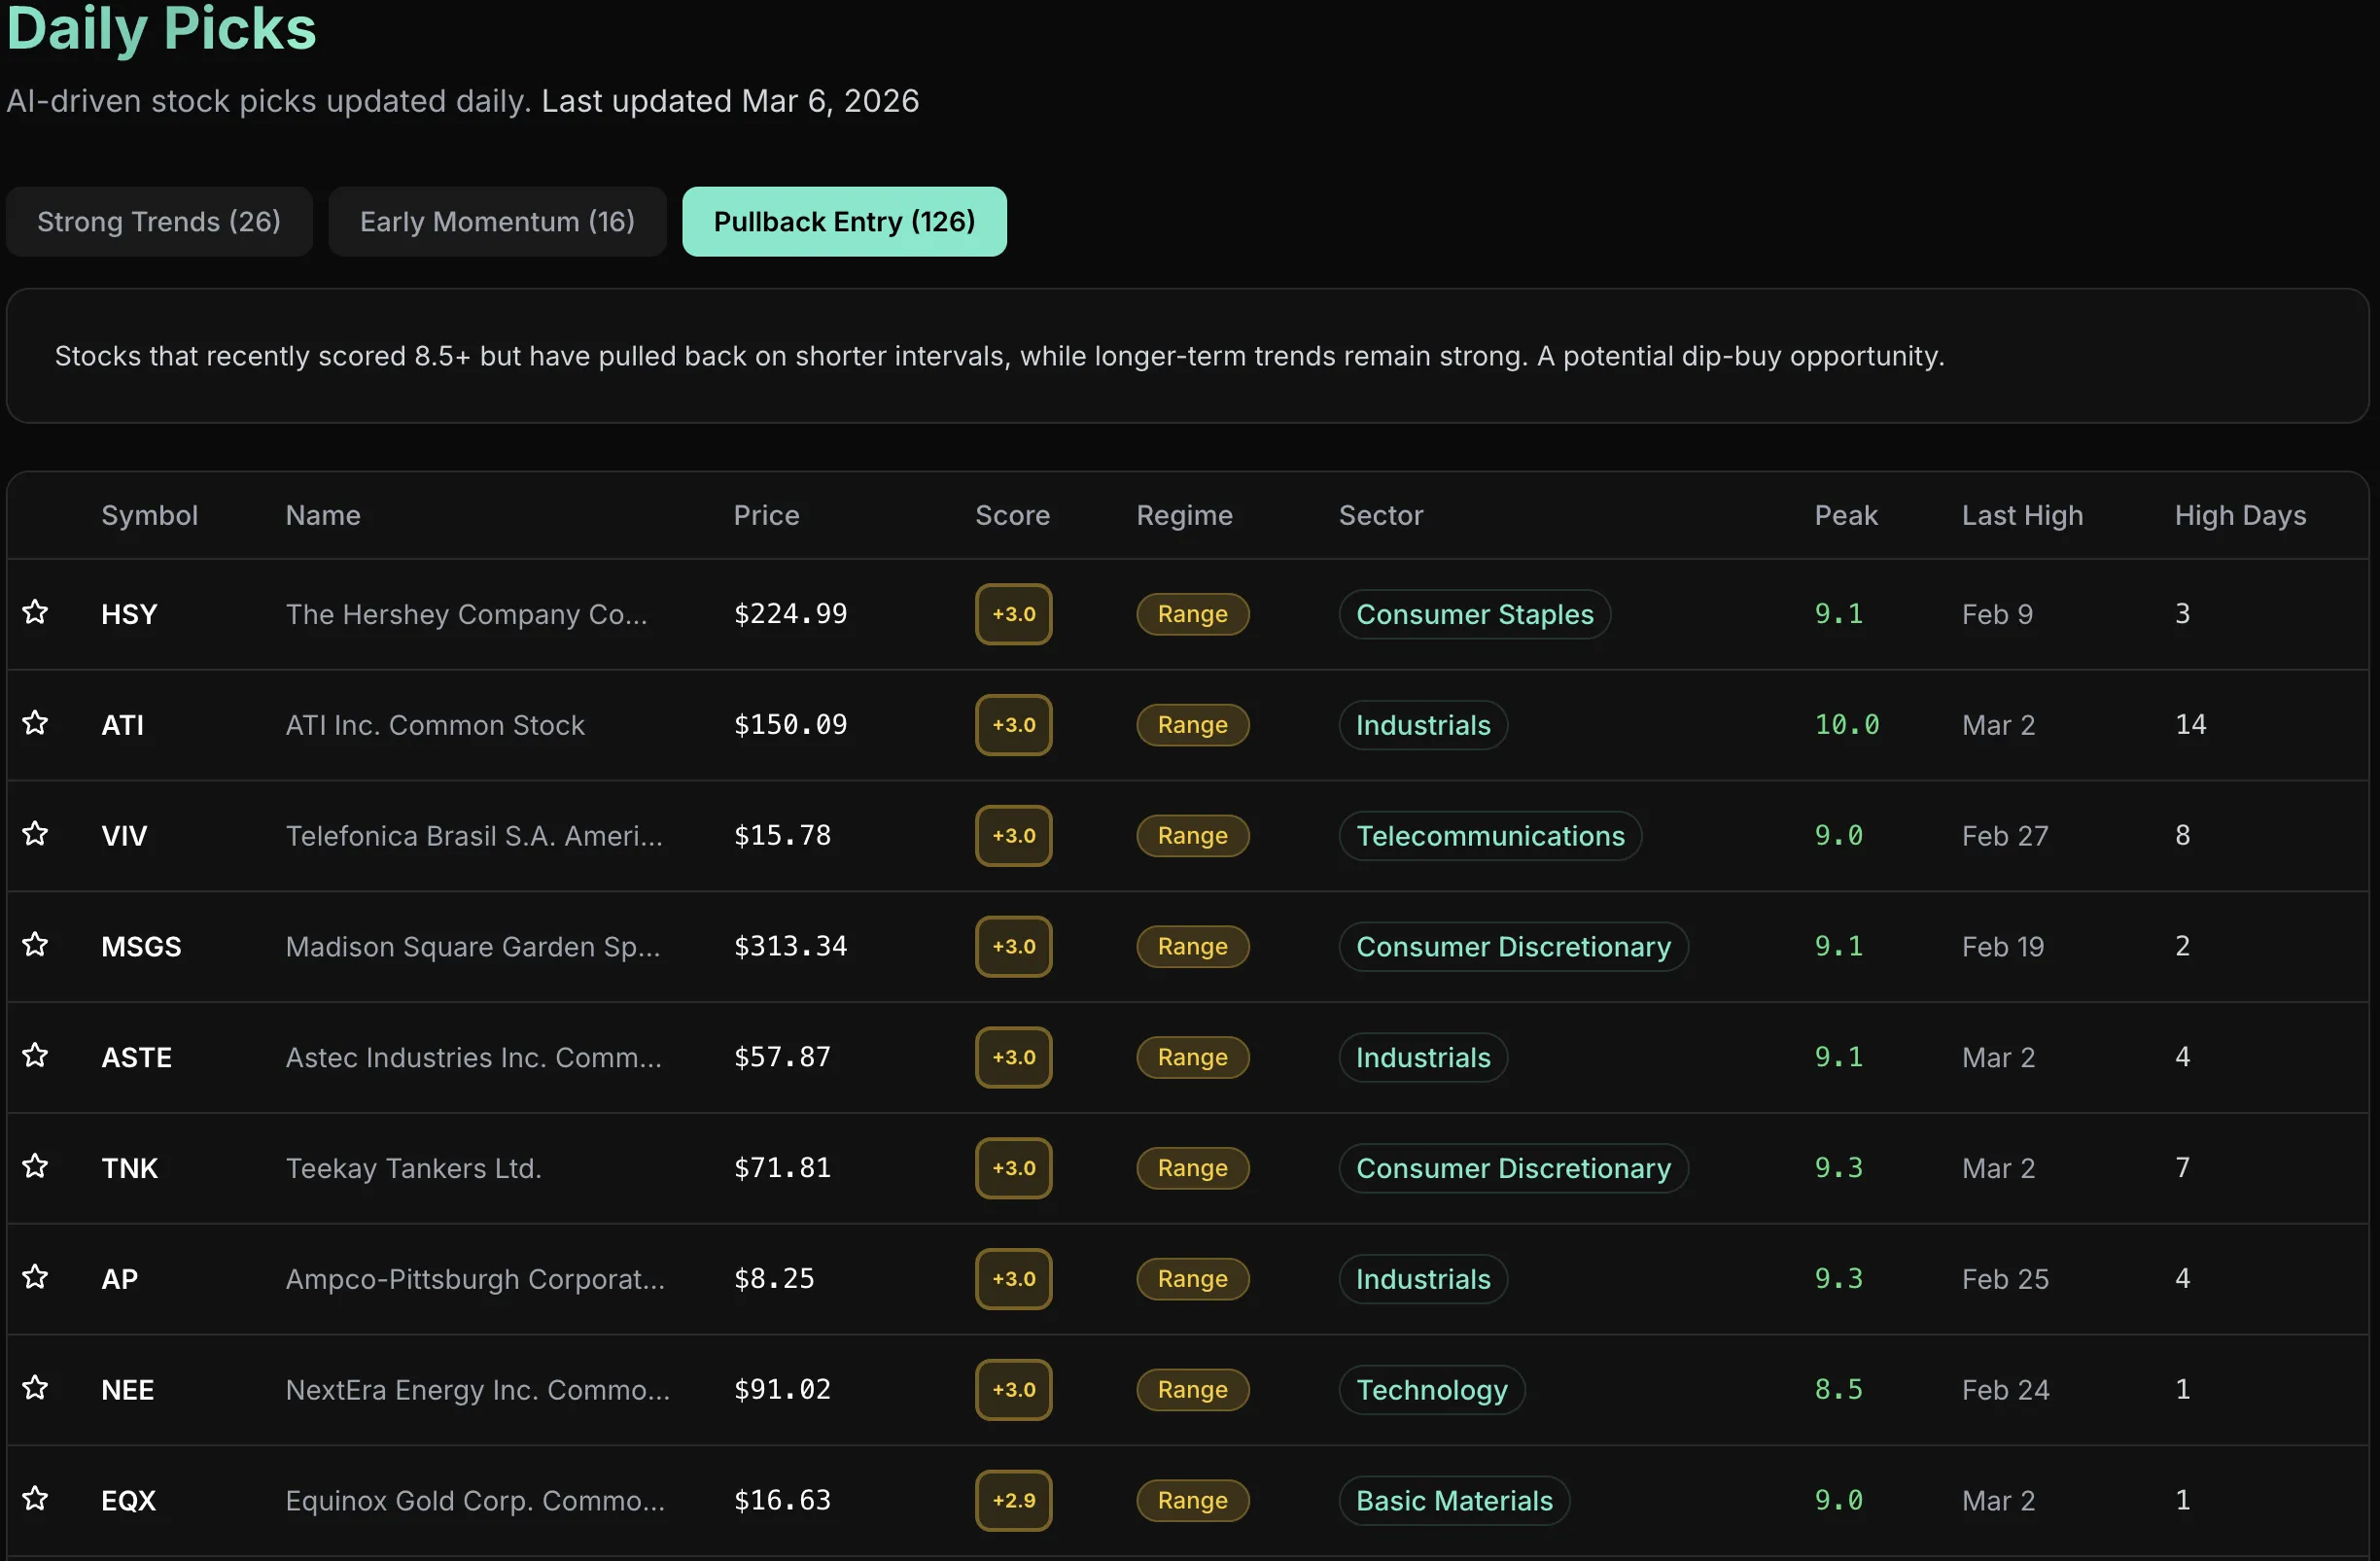Viewport: 2380px width, 1561px height.
Task: Switch to the Strong Trends tab
Action: click(159, 222)
